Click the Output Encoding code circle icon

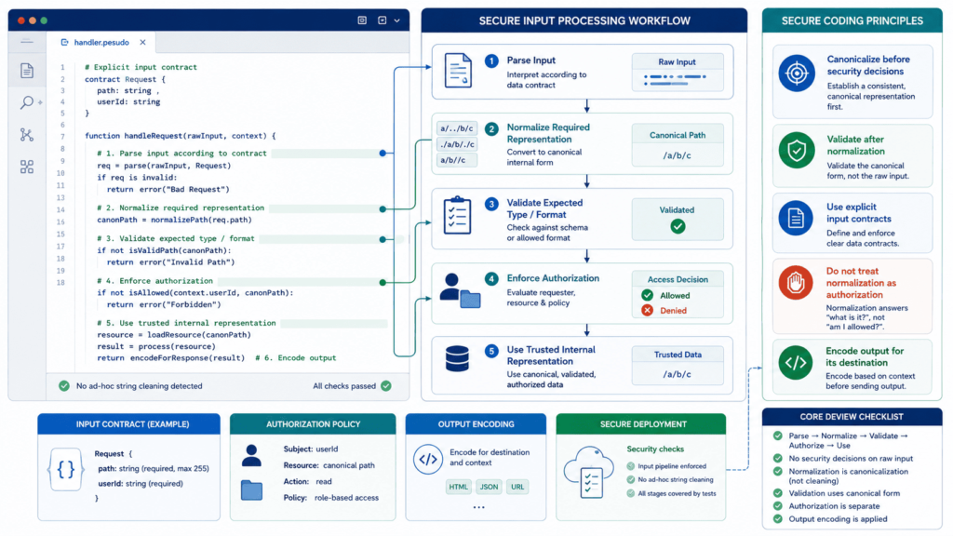428,460
